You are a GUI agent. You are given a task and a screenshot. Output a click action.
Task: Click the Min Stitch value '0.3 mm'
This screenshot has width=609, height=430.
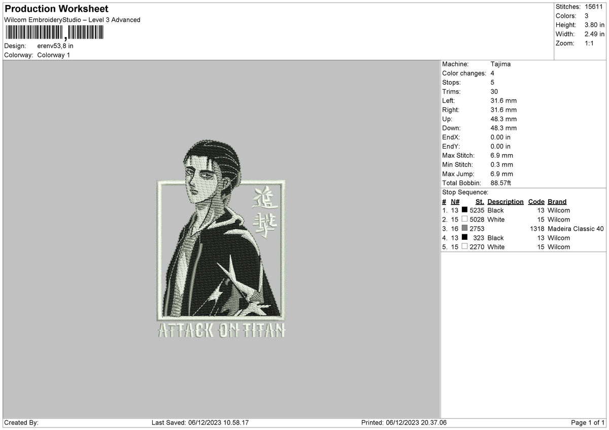pyautogui.click(x=502, y=164)
